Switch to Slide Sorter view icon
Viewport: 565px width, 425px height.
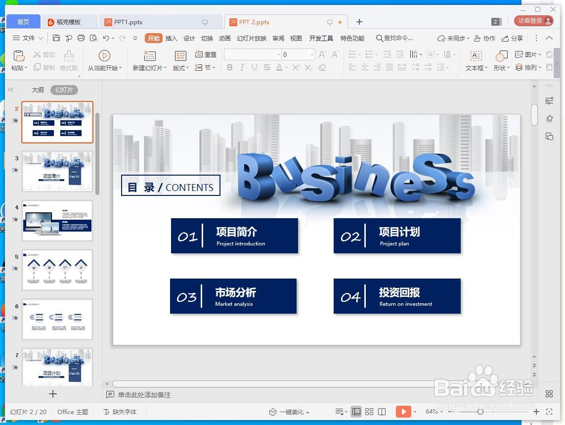(x=369, y=412)
